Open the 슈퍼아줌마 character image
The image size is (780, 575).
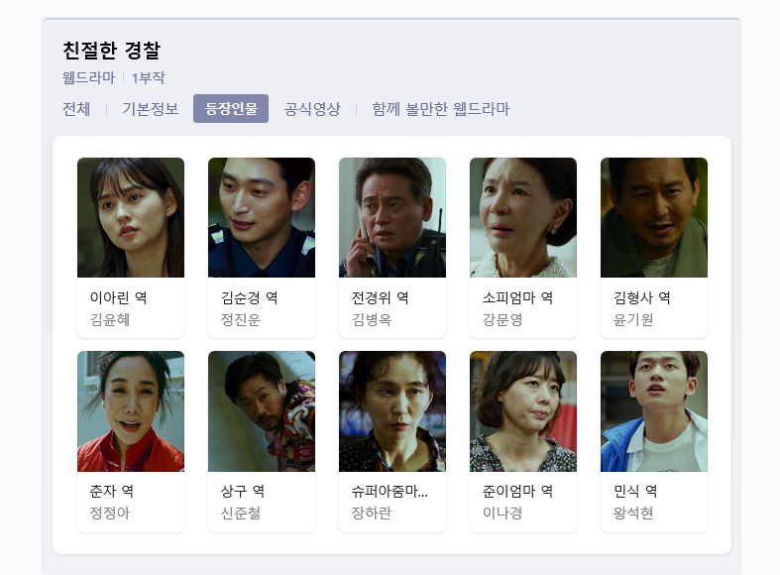point(392,411)
